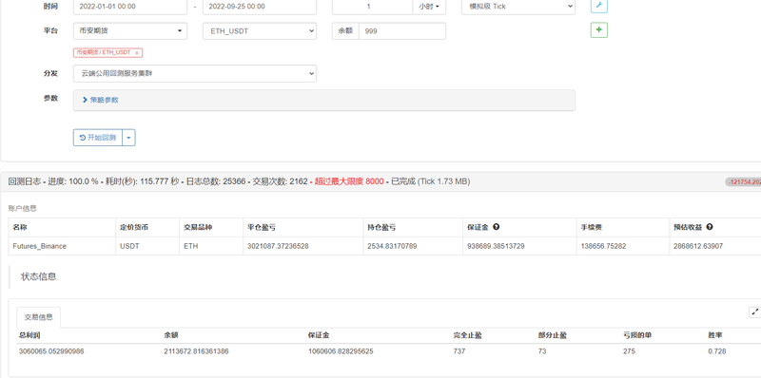Open the 模拟级 Tick mode dropdown
This screenshot has height=378, width=761.
tap(518, 7)
